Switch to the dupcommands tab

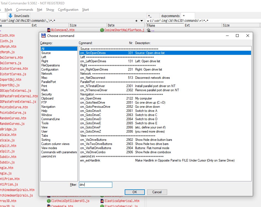[170, 16]
